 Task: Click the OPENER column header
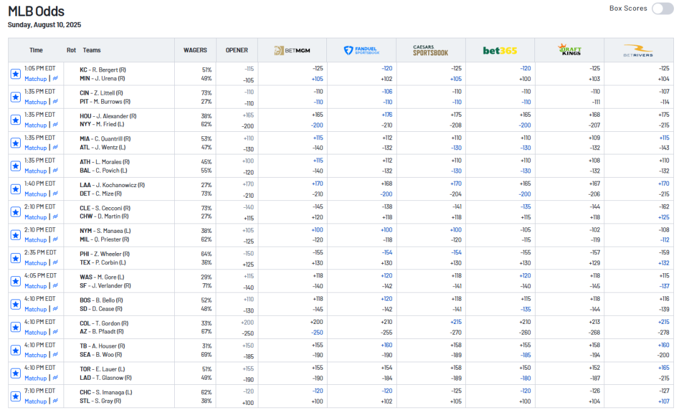point(237,50)
